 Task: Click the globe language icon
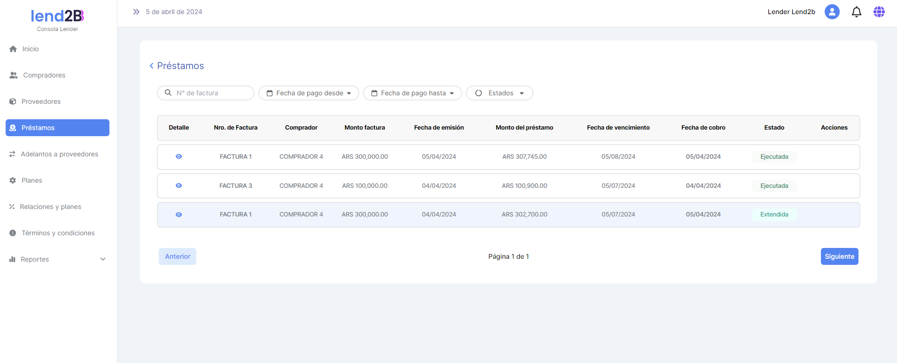[879, 12]
